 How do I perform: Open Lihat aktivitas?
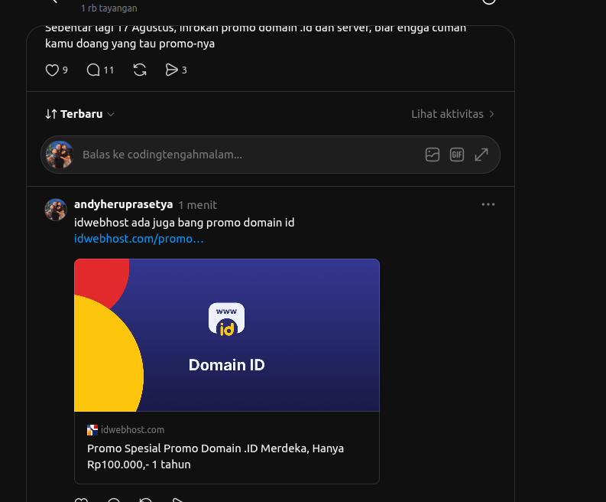(452, 114)
